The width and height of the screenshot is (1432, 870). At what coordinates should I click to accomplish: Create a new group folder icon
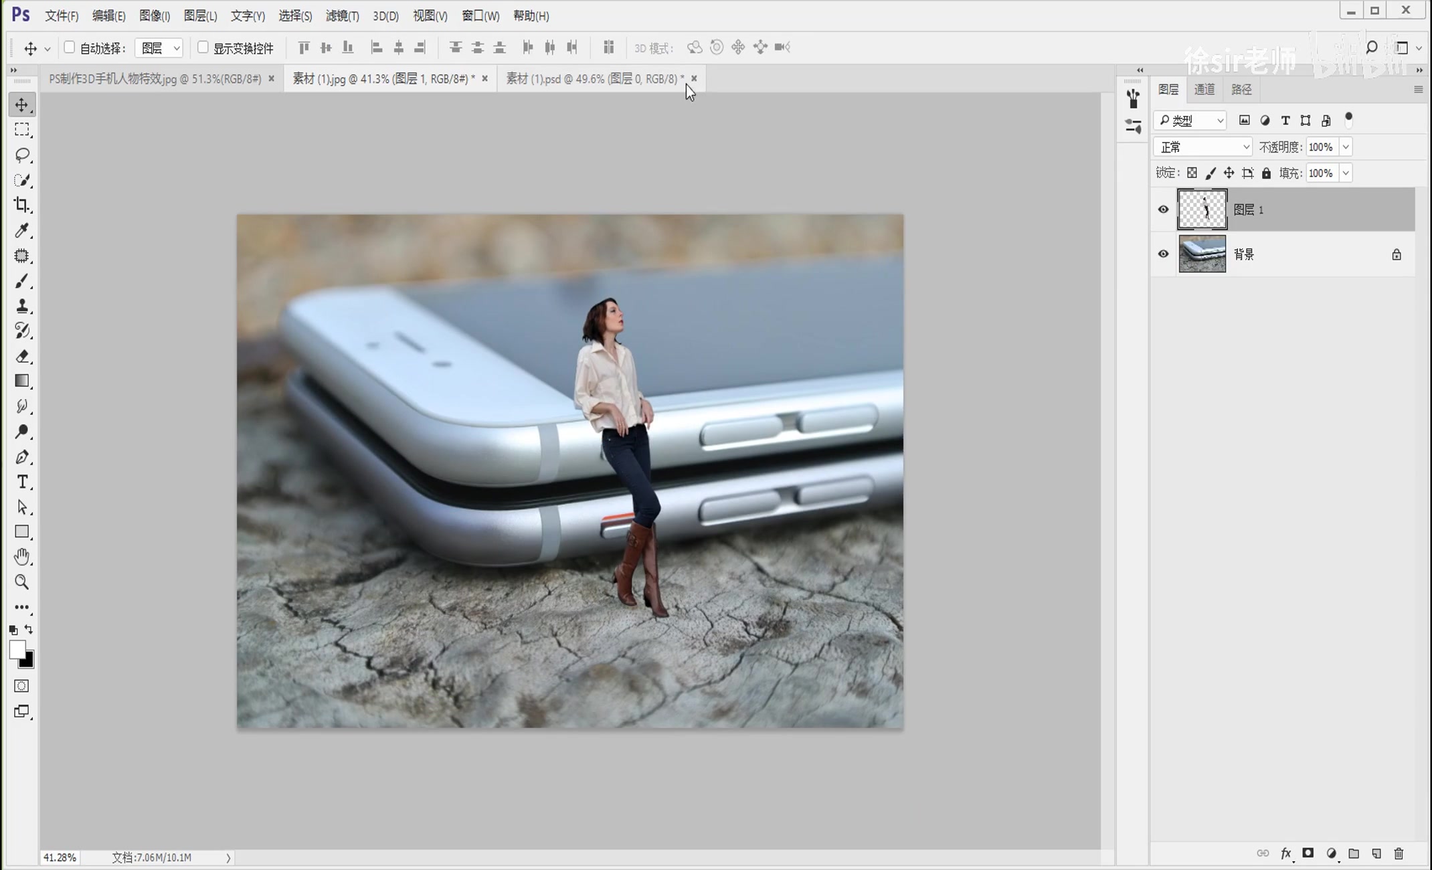click(x=1354, y=853)
